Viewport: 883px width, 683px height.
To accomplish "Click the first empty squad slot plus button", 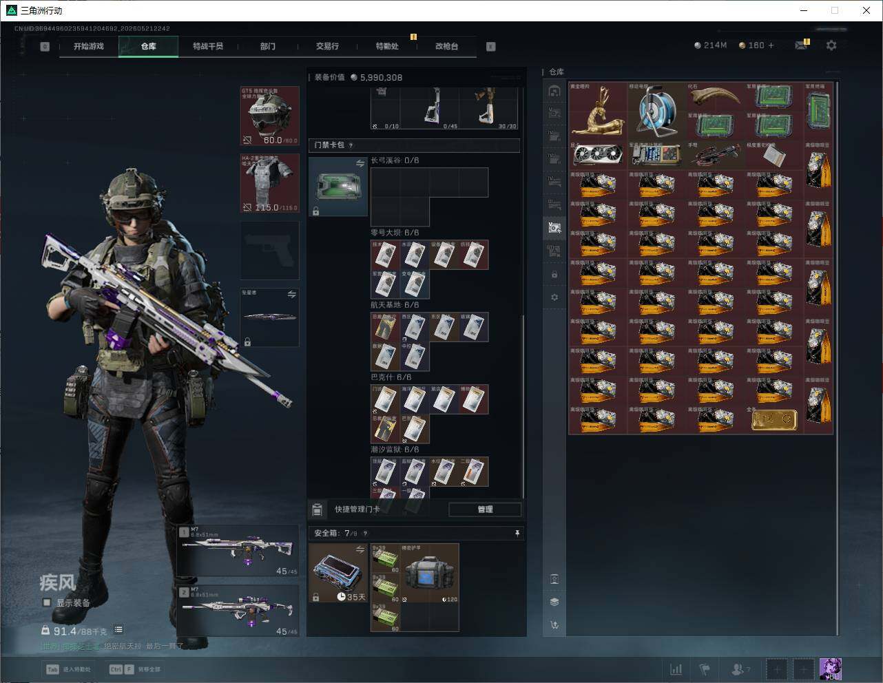I will point(777,669).
